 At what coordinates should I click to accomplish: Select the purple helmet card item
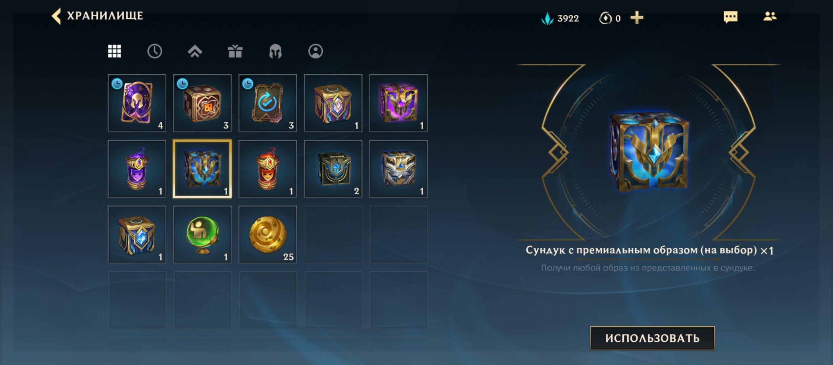[137, 103]
